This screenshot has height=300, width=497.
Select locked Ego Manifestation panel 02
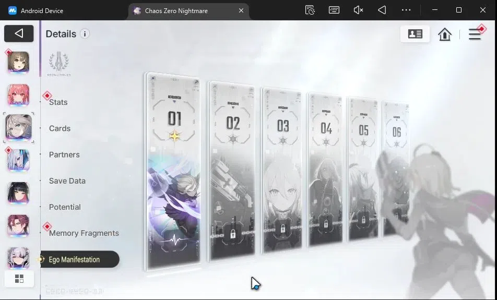click(232, 171)
